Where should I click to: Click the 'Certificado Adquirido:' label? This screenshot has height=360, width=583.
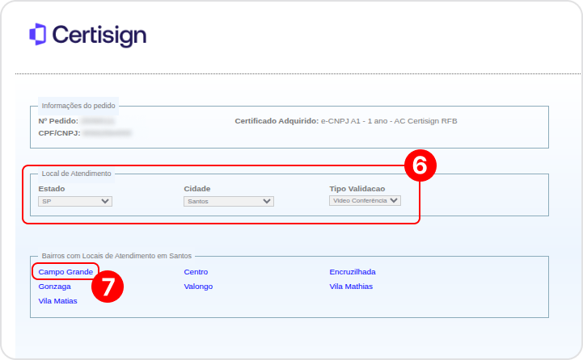click(x=277, y=121)
